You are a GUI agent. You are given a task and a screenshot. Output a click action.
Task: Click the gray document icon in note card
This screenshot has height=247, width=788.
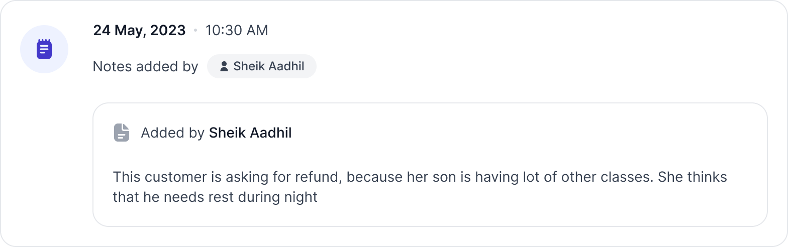point(122,133)
